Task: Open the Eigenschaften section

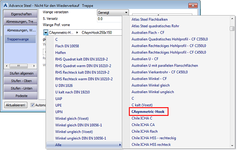Action: pos(21,14)
